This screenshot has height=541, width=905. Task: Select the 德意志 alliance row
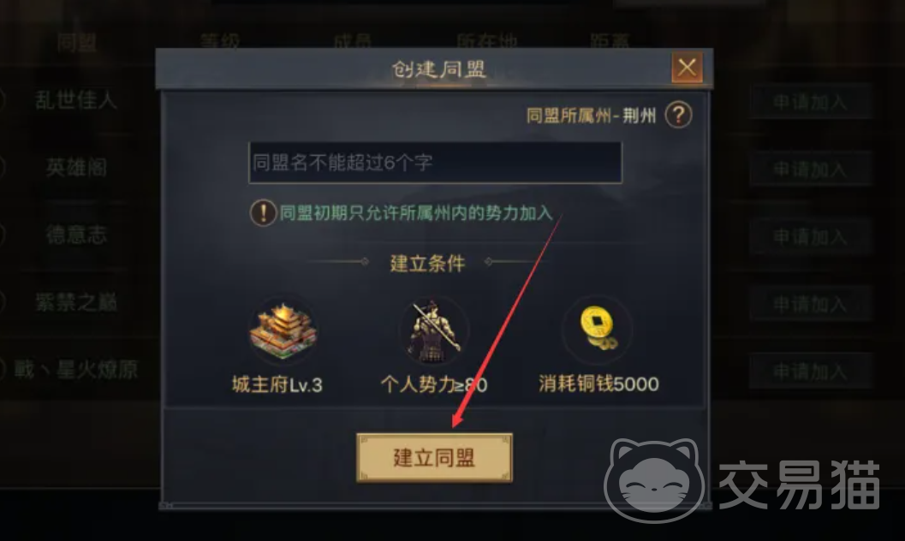tap(76, 235)
